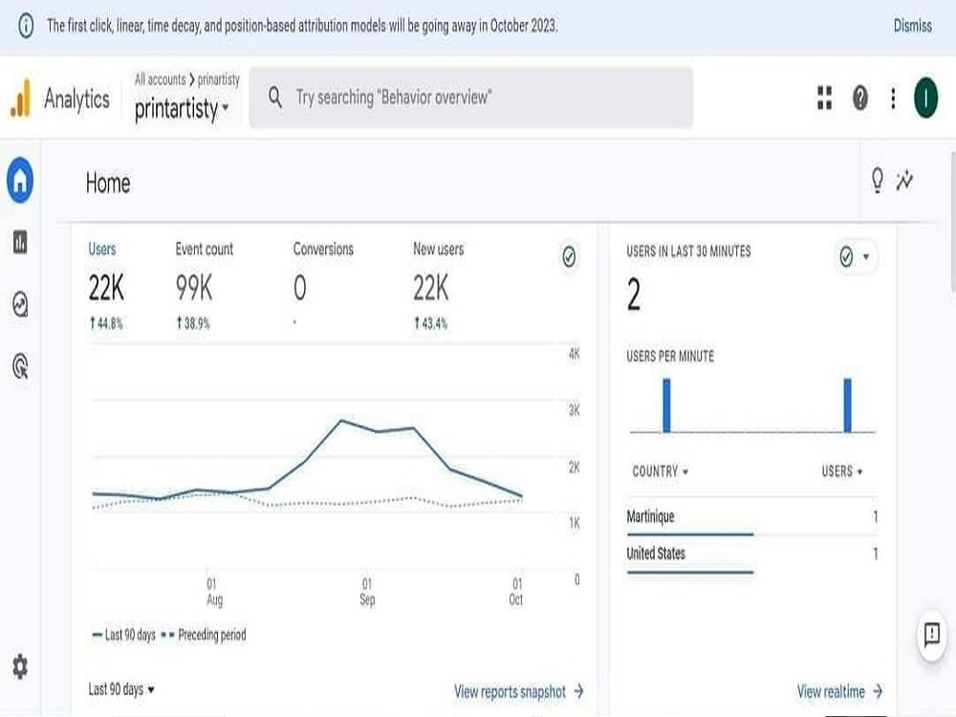956x717 pixels.
Task: Open the Last 90 days date dropdown
Action: point(120,689)
